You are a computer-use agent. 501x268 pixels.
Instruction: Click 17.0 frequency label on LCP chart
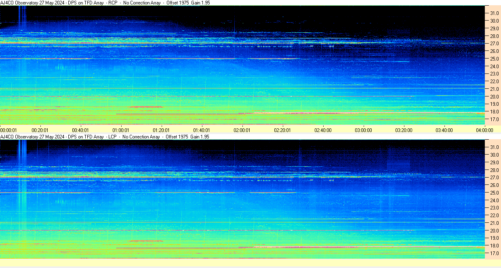(x=494, y=253)
